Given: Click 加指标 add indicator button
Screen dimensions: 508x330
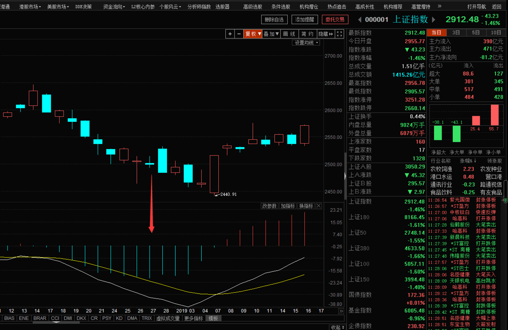Looking at the screenshot, I should click(288, 206).
